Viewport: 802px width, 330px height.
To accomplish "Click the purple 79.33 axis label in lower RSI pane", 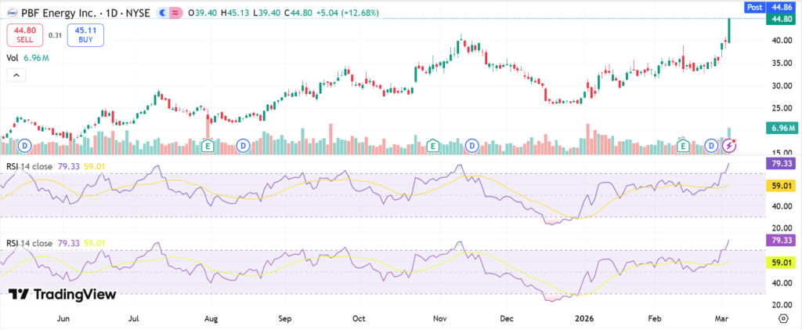I will pyautogui.click(x=781, y=241).
